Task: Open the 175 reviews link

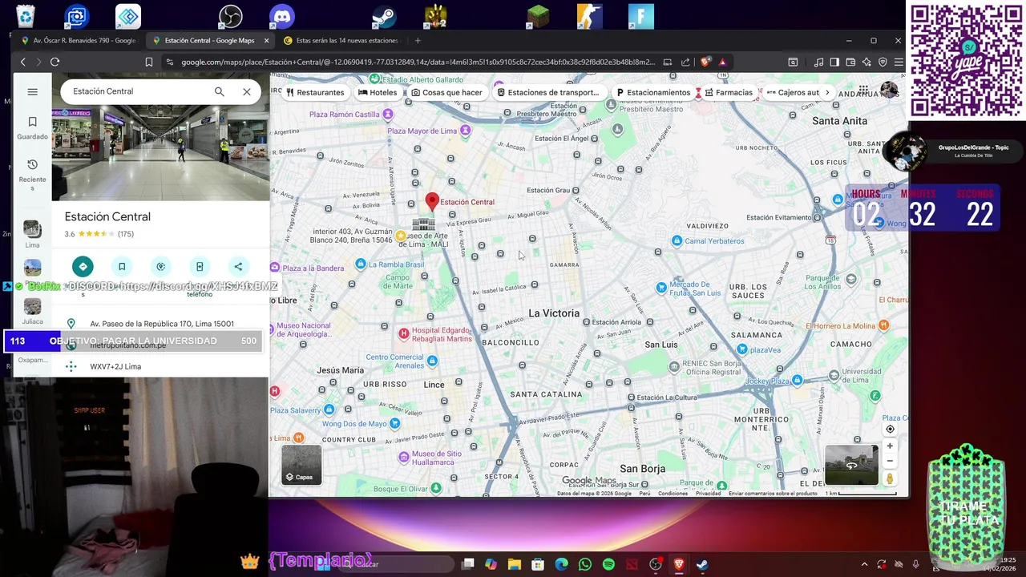Action: point(125,234)
